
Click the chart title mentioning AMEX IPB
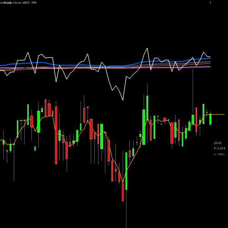click(x=18, y=3)
